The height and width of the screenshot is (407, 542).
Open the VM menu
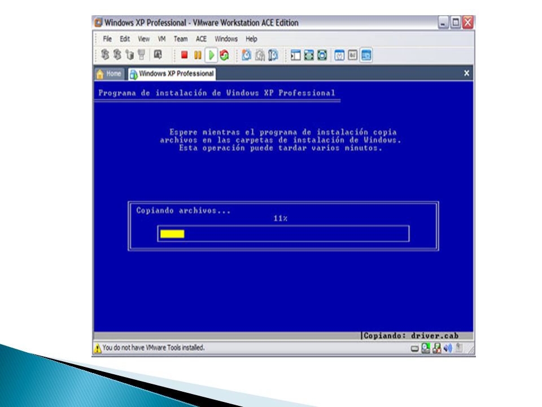click(x=162, y=39)
